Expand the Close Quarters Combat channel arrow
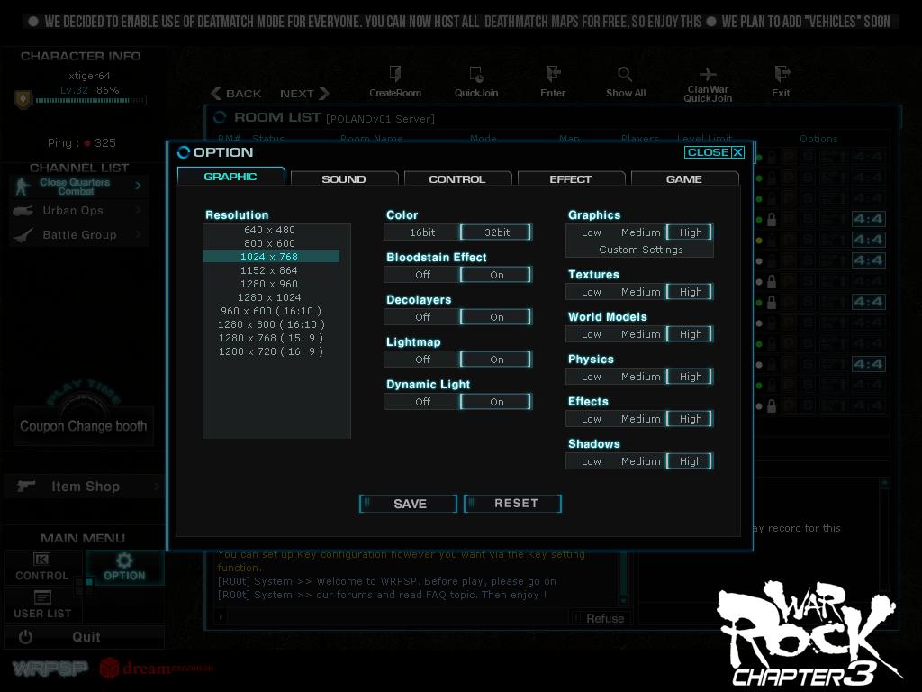This screenshot has height=692, width=922. pyautogui.click(x=138, y=186)
